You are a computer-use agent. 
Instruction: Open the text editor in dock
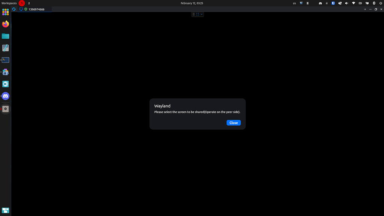pyautogui.click(x=5, y=48)
